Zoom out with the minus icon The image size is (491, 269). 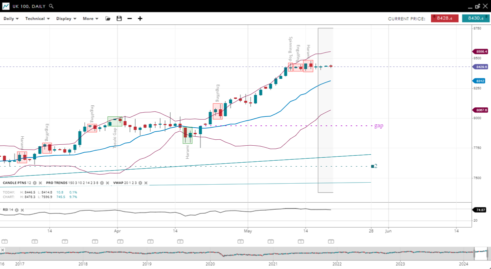point(129,18)
